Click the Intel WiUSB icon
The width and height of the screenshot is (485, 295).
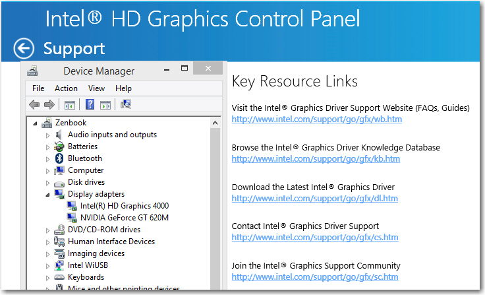pyautogui.click(x=59, y=265)
